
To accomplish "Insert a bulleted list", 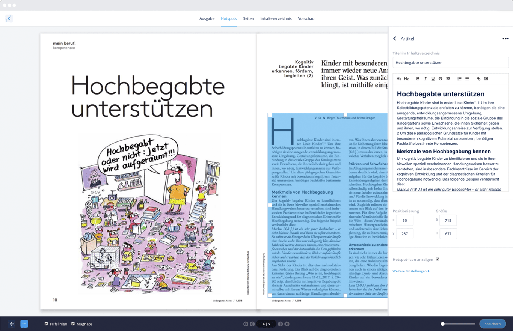I will point(467,79).
